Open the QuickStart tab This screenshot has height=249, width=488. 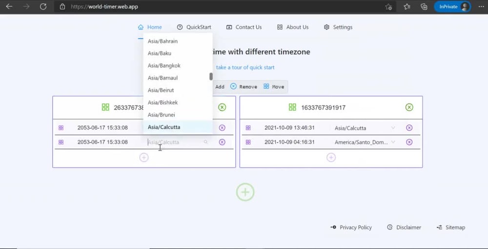pyautogui.click(x=194, y=27)
